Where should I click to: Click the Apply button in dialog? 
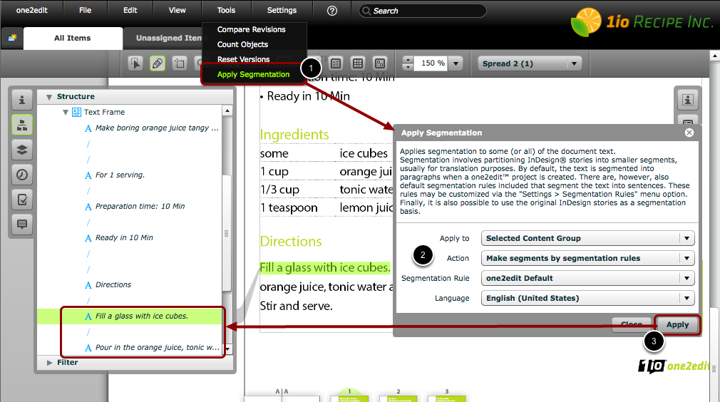pos(677,324)
